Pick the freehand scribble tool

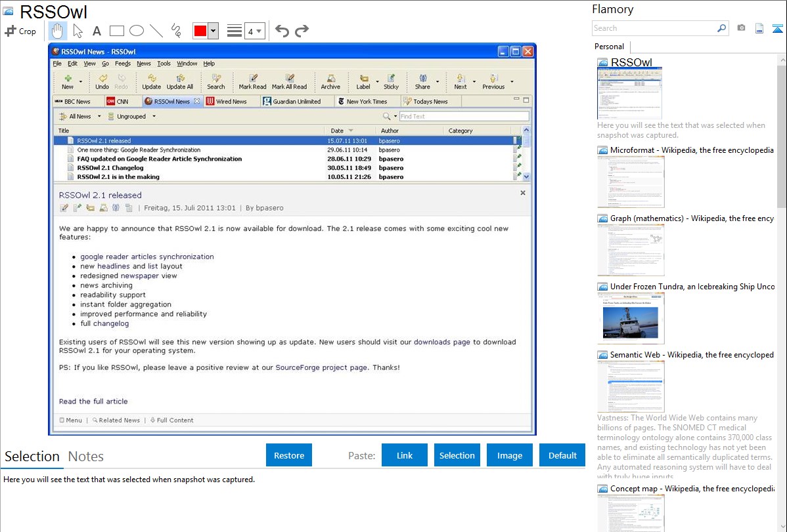[x=176, y=31]
